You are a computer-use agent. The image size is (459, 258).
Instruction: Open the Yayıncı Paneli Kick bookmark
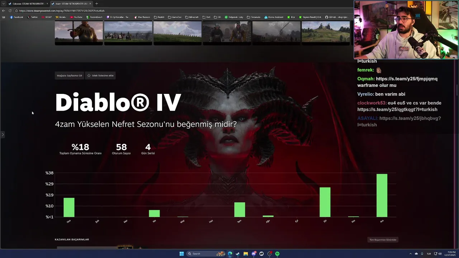click(x=310, y=17)
